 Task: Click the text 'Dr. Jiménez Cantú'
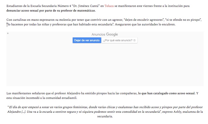(x=86, y=6)
